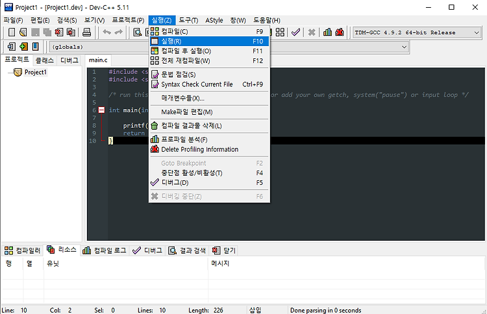Click the Redo arrow icon

pos(119,32)
